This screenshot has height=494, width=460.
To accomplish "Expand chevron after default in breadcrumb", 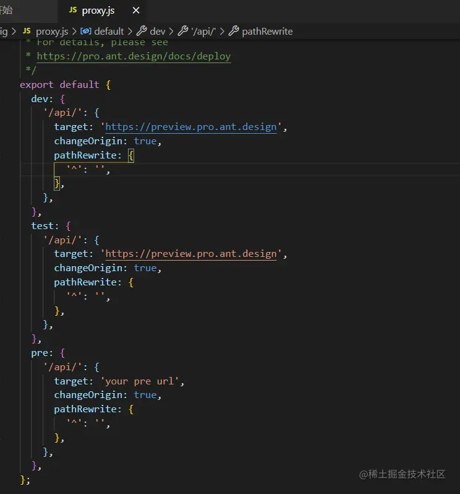I will point(130,31).
